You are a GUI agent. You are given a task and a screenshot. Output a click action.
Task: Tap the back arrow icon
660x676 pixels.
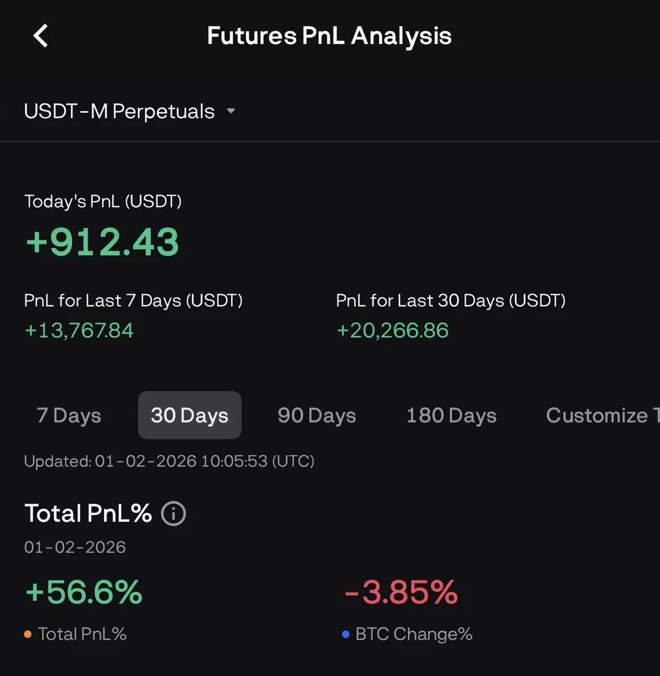pos(41,35)
